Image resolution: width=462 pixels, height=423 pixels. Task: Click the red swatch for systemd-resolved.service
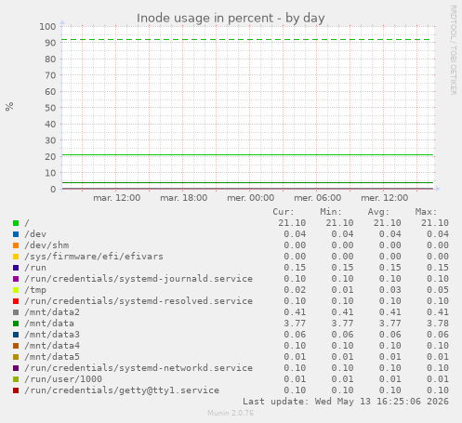[x=16, y=301]
